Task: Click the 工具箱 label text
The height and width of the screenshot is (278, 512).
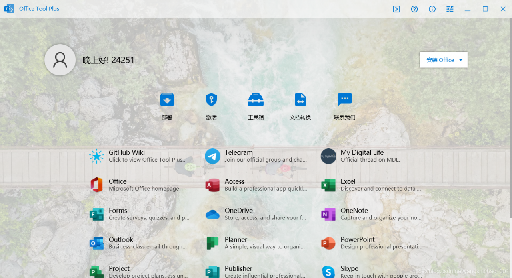Action: tap(256, 118)
